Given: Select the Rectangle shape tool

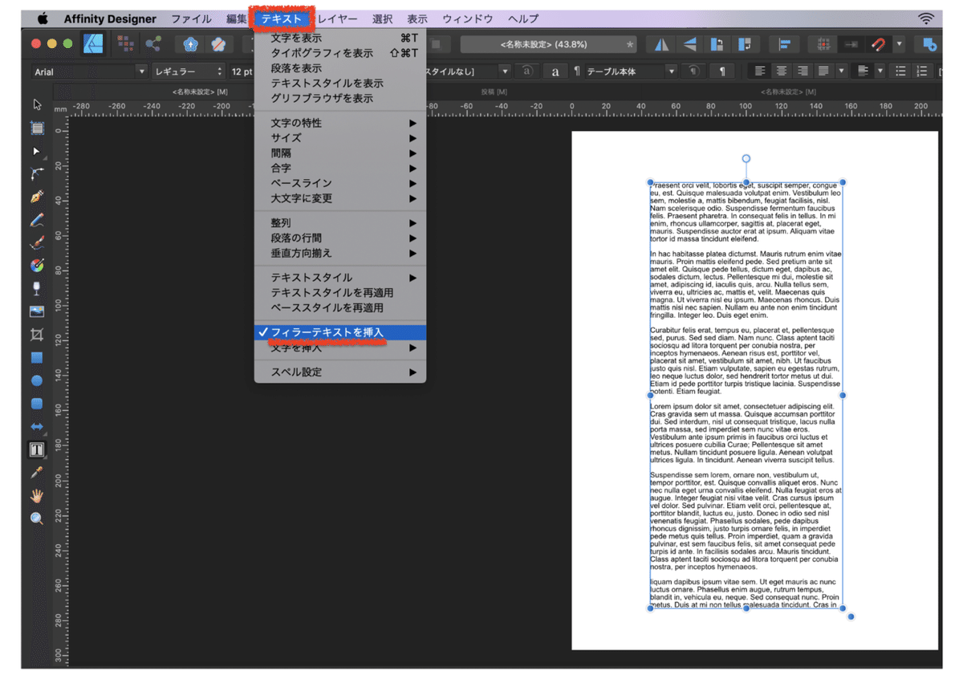Looking at the screenshot, I should tap(37, 358).
